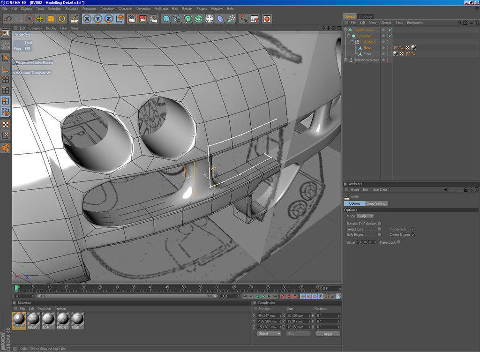The image size is (480, 352).
Task: Open the Render View icon
Action: point(133,19)
